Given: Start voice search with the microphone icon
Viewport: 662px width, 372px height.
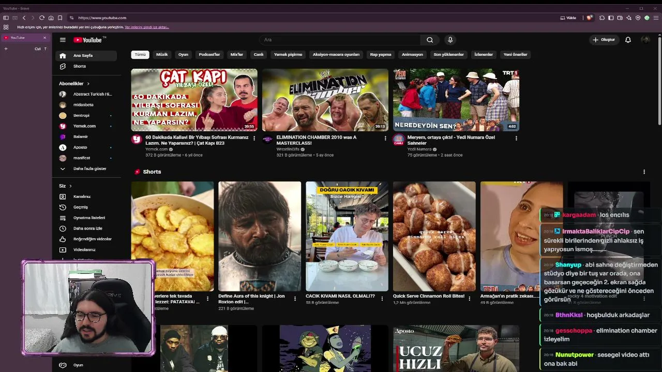Looking at the screenshot, I should pyautogui.click(x=450, y=40).
